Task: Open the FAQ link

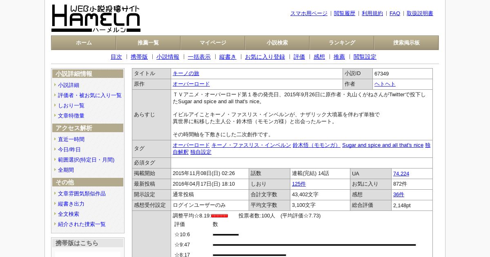Action: point(395,13)
